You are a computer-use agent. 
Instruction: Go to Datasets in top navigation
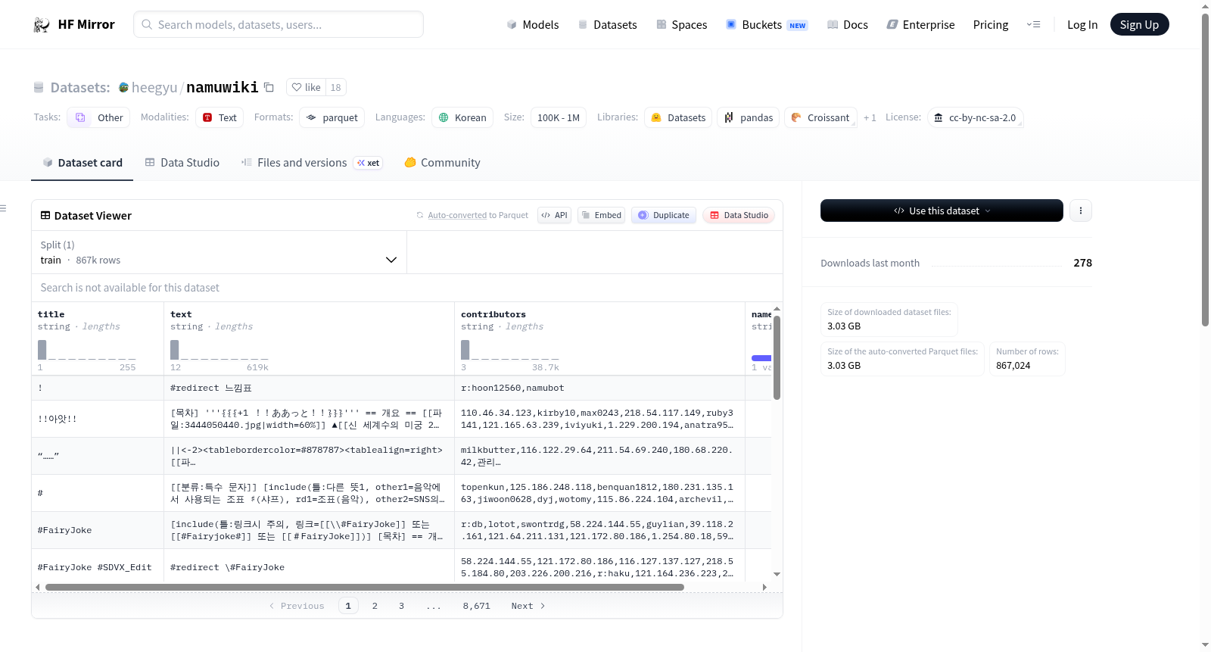click(x=608, y=24)
